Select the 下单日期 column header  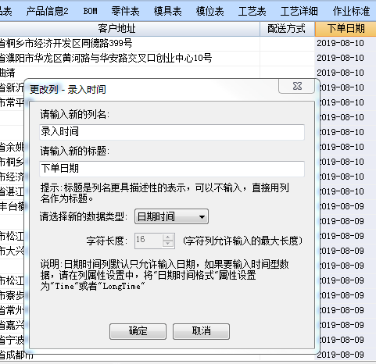point(346,29)
